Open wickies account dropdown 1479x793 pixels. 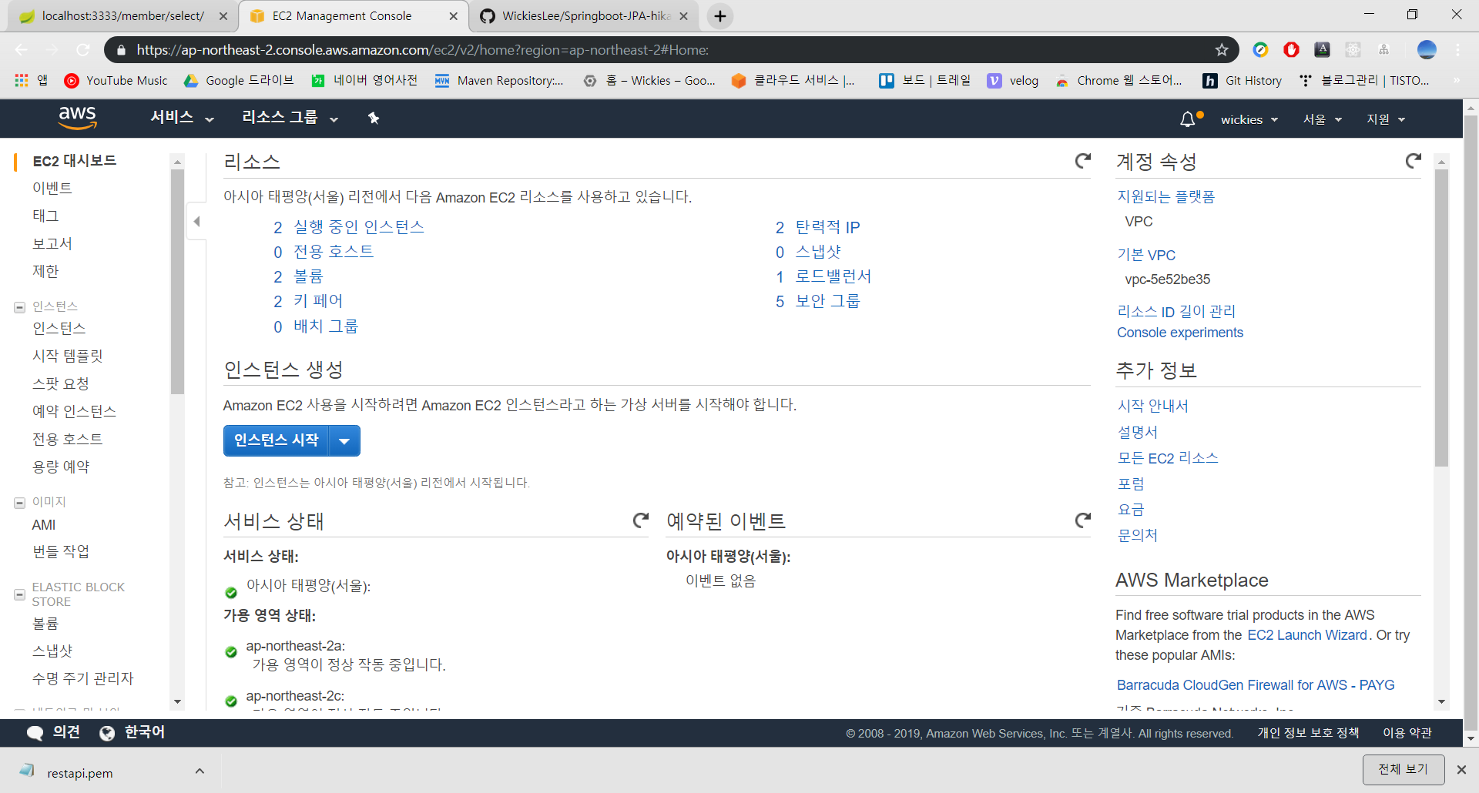1249,119
